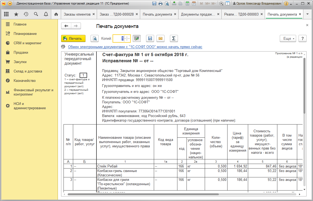Click the horizontal scrollbar of the document
Screen dimensions: 313x201
tap(143, 194)
